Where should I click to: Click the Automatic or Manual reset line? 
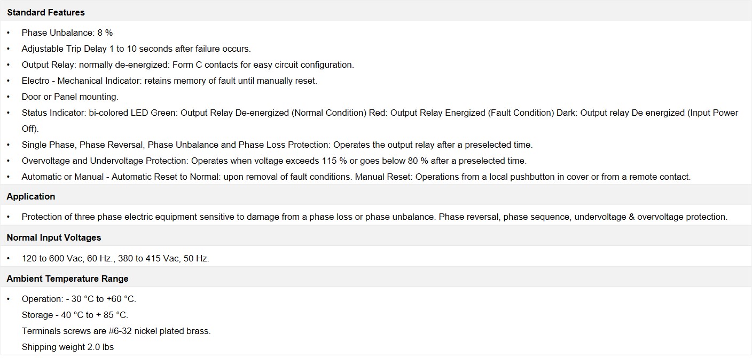tap(356, 177)
